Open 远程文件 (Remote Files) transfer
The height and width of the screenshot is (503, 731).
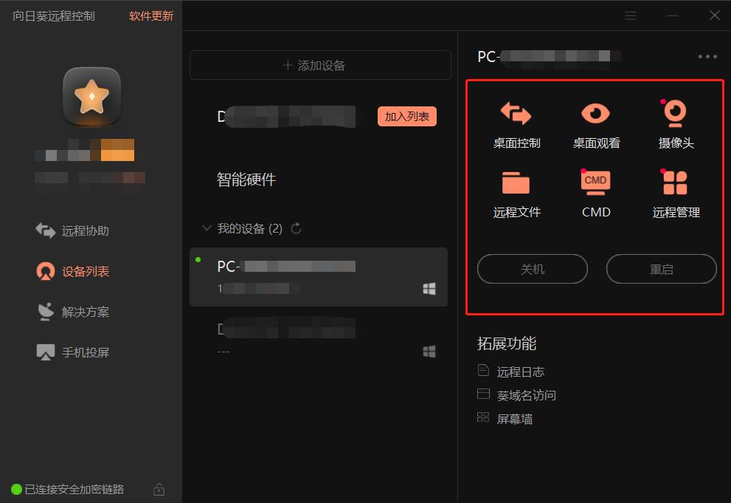tap(516, 192)
